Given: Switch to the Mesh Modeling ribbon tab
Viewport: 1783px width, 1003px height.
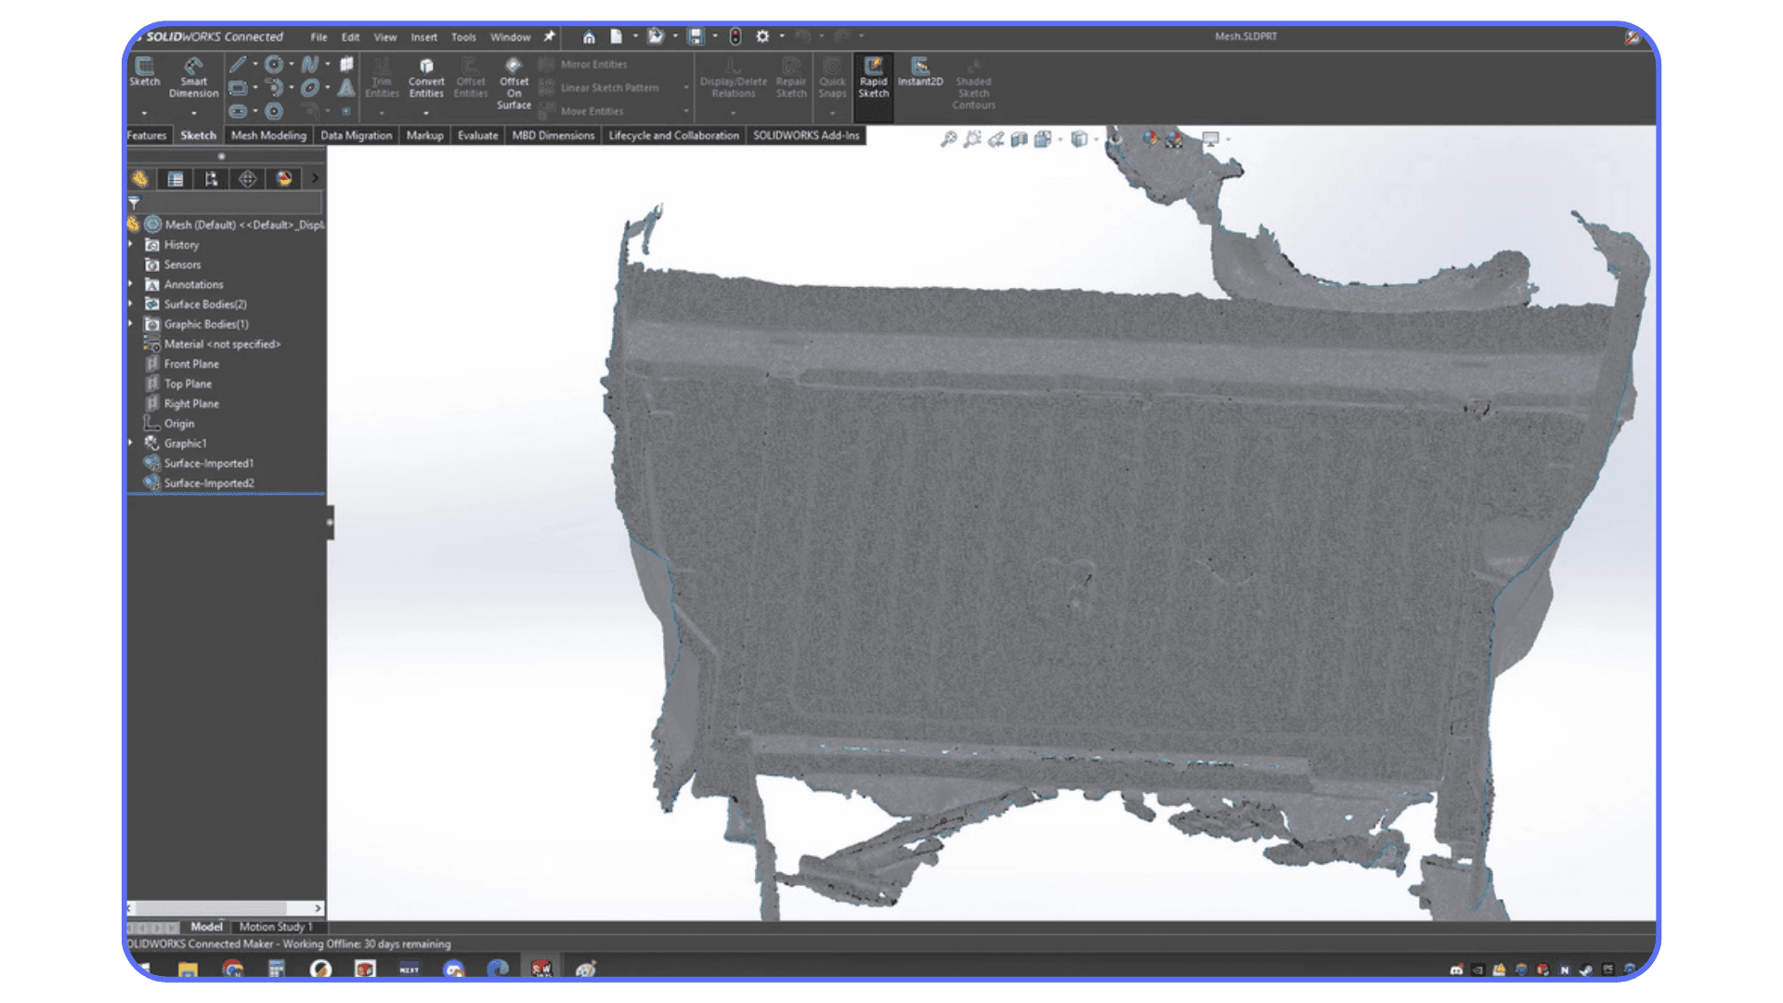Looking at the screenshot, I should click(267, 135).
